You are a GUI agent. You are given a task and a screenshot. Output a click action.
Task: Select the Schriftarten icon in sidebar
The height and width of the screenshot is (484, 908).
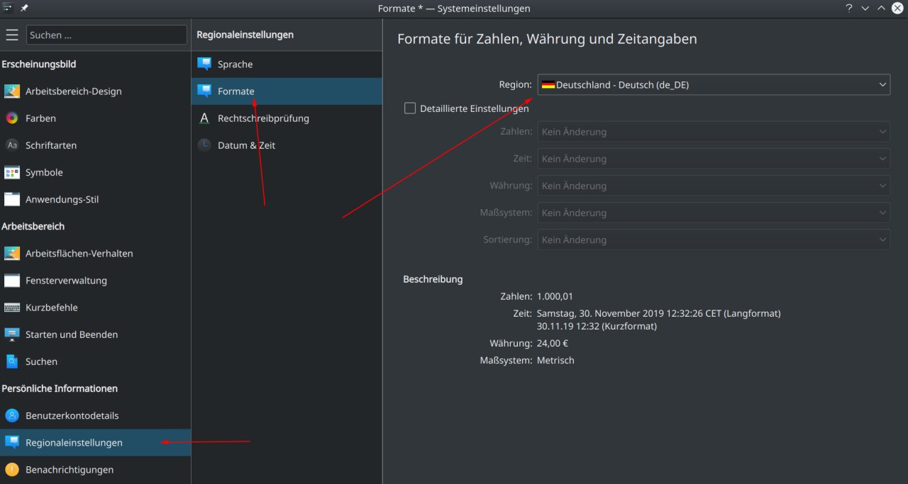[12, 145]
